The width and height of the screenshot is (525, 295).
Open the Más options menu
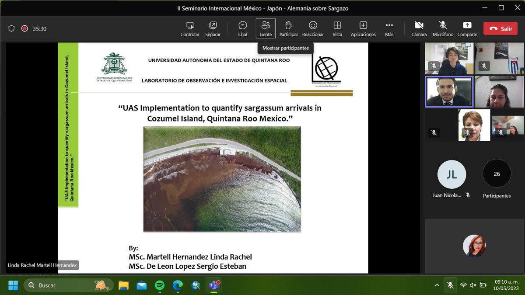[389, 28]
